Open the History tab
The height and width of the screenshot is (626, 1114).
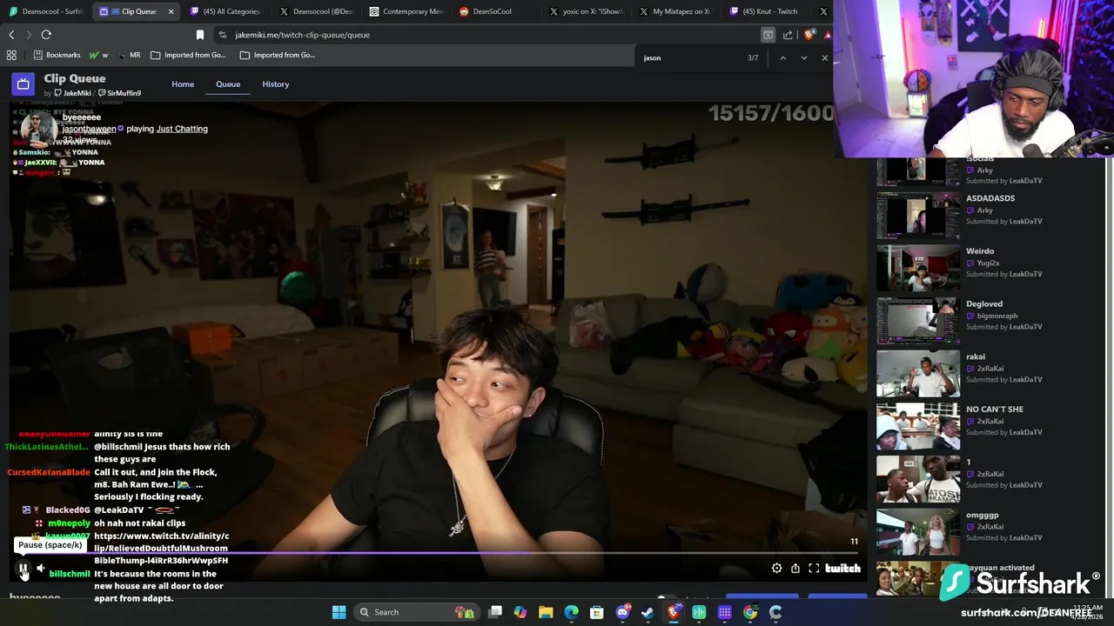tap(275, 84)
